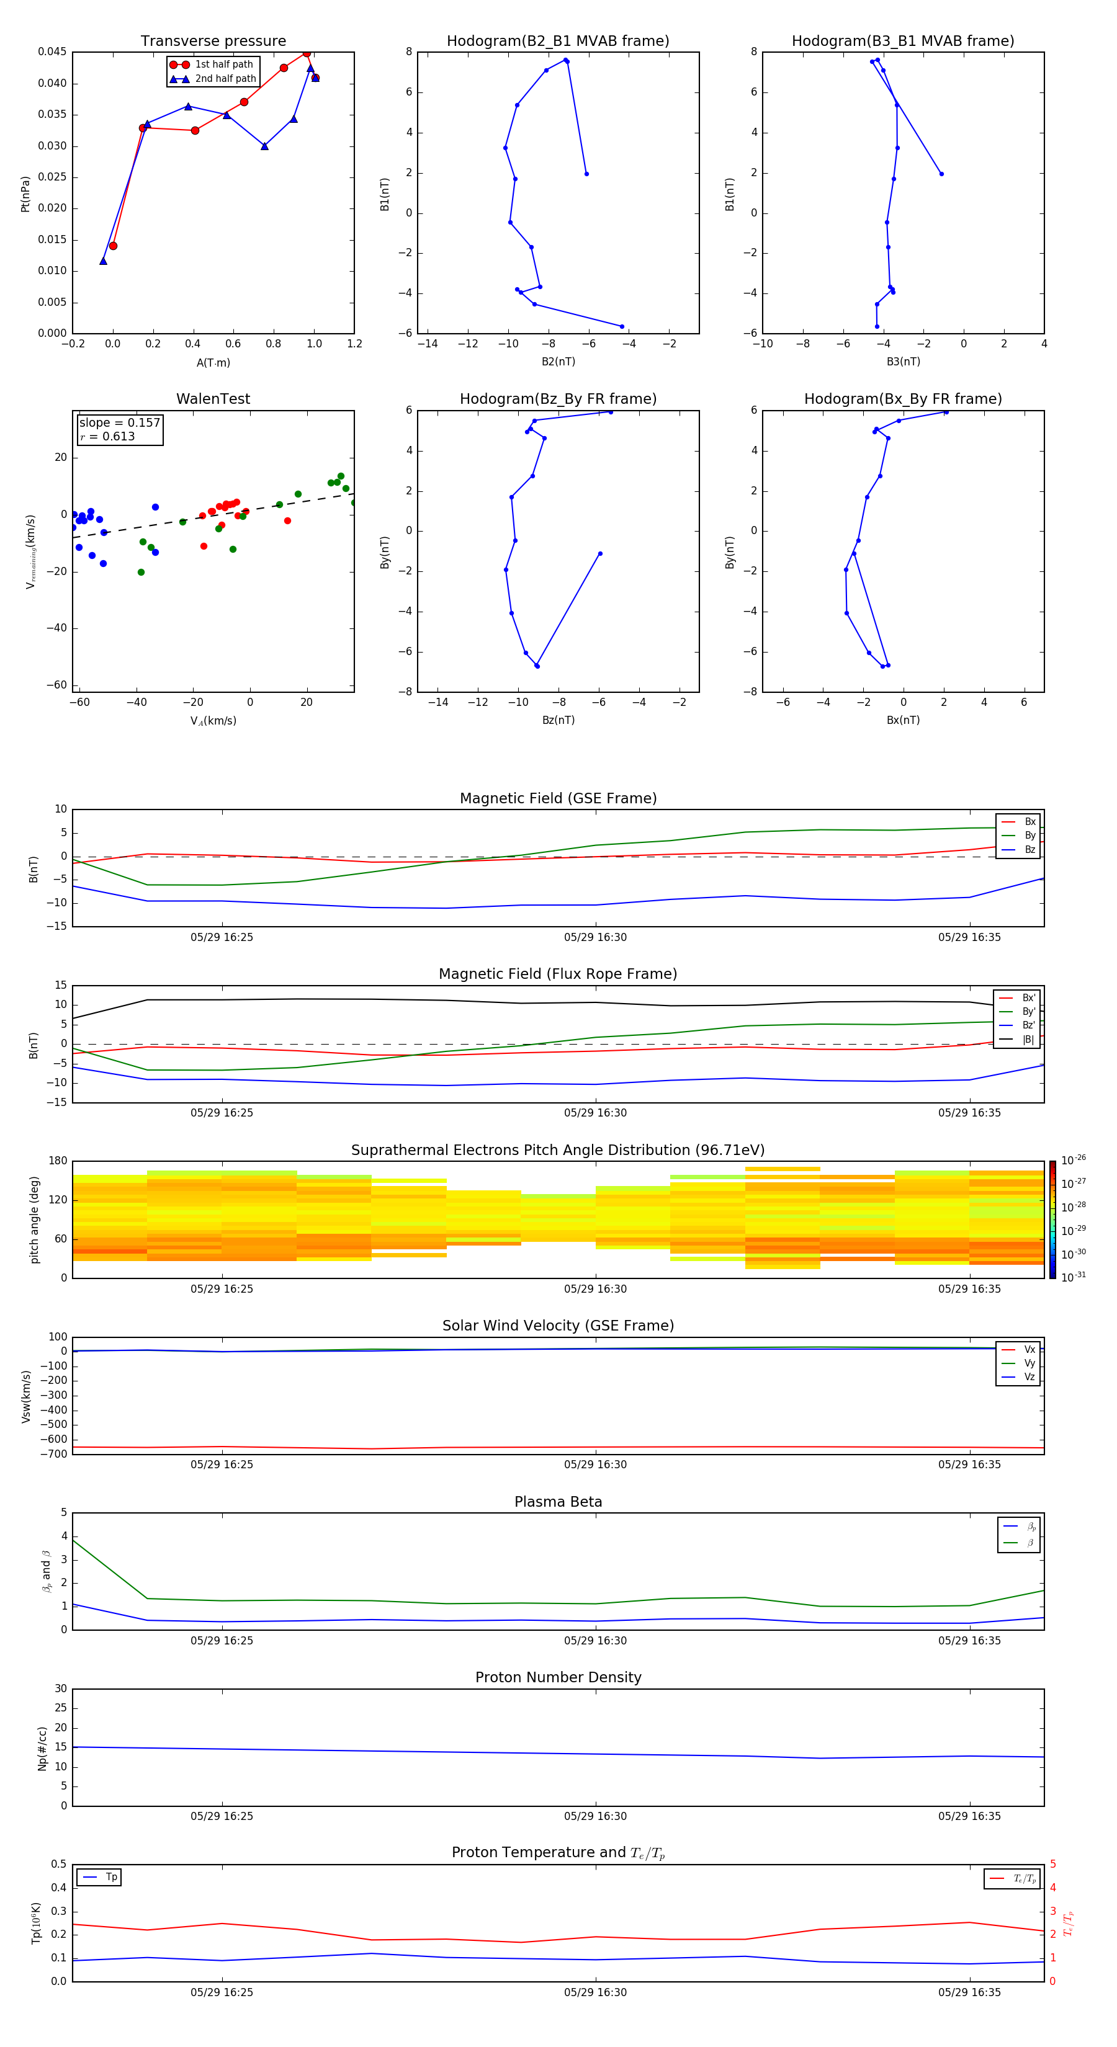Click the 'Vy' legend entry
This screenshot has width=1117, height=2047.
(x=1018, y=1363)
